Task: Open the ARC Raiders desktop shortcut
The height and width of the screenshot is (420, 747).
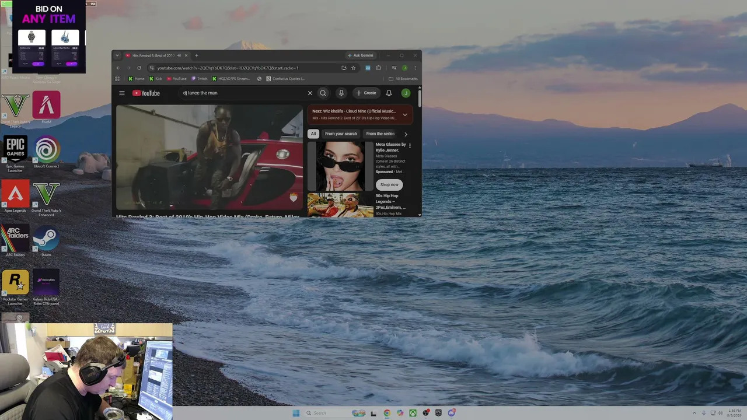Action: pyautogui.click(x=15, y=242)
